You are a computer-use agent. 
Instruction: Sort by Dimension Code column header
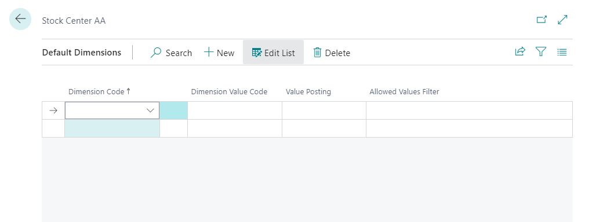coord(100,92)
